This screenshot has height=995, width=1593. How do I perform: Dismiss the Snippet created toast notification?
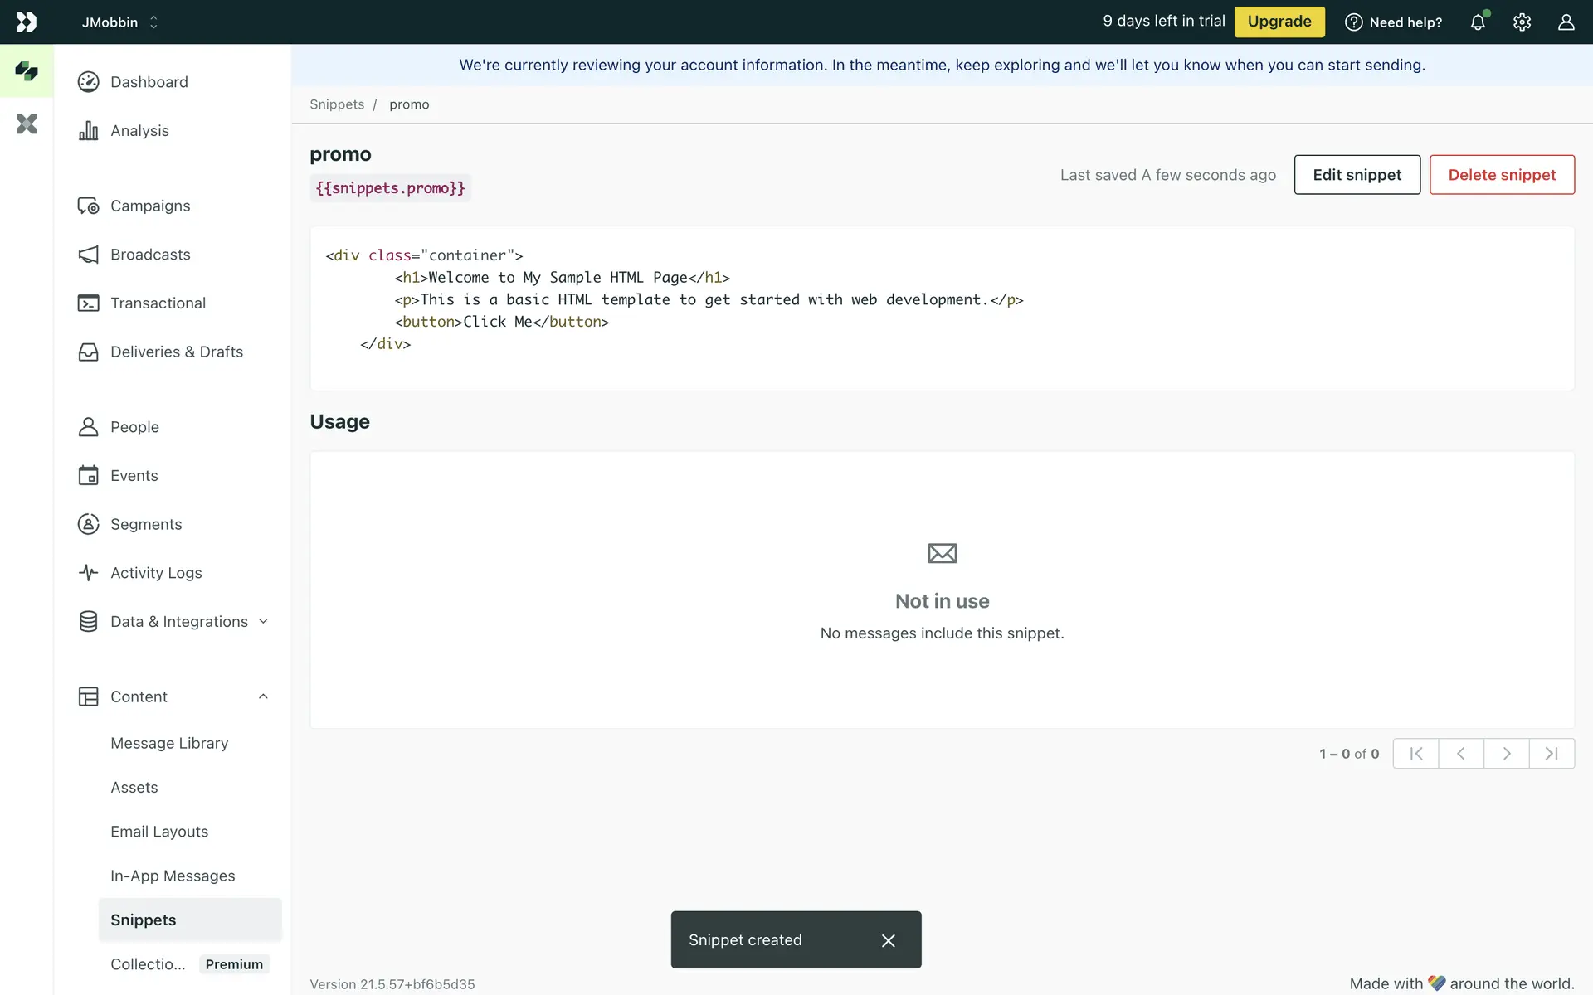point(888,940)
